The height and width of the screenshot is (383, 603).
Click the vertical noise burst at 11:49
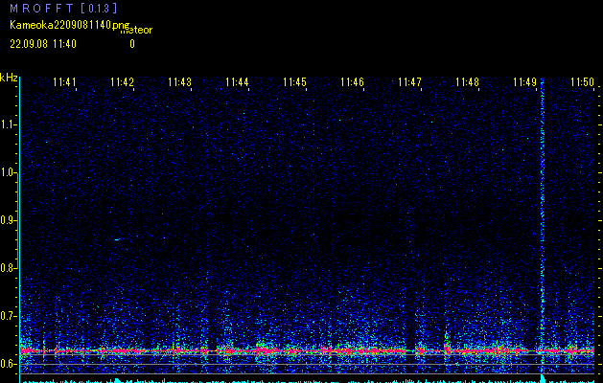tap(543, 225)
